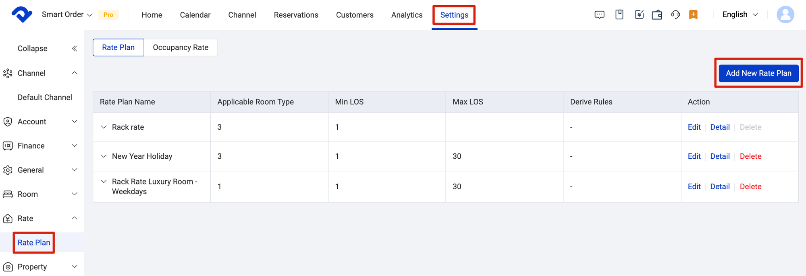Open the messages chat bubble icon
This screenshot has width=806, height=276.
coord(599,15)
